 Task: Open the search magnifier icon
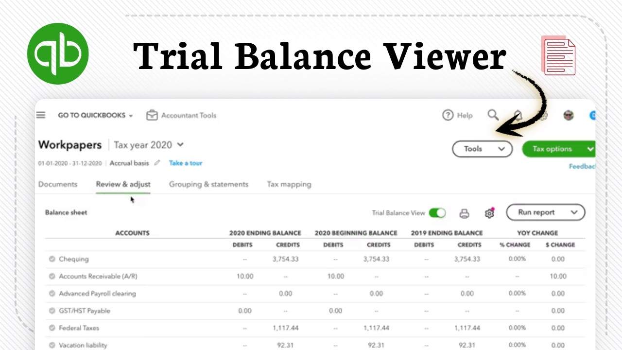tap(493, 115)
